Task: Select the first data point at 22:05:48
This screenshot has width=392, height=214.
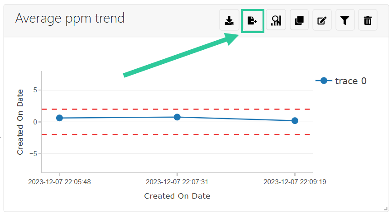Action: tap(59, 118)
